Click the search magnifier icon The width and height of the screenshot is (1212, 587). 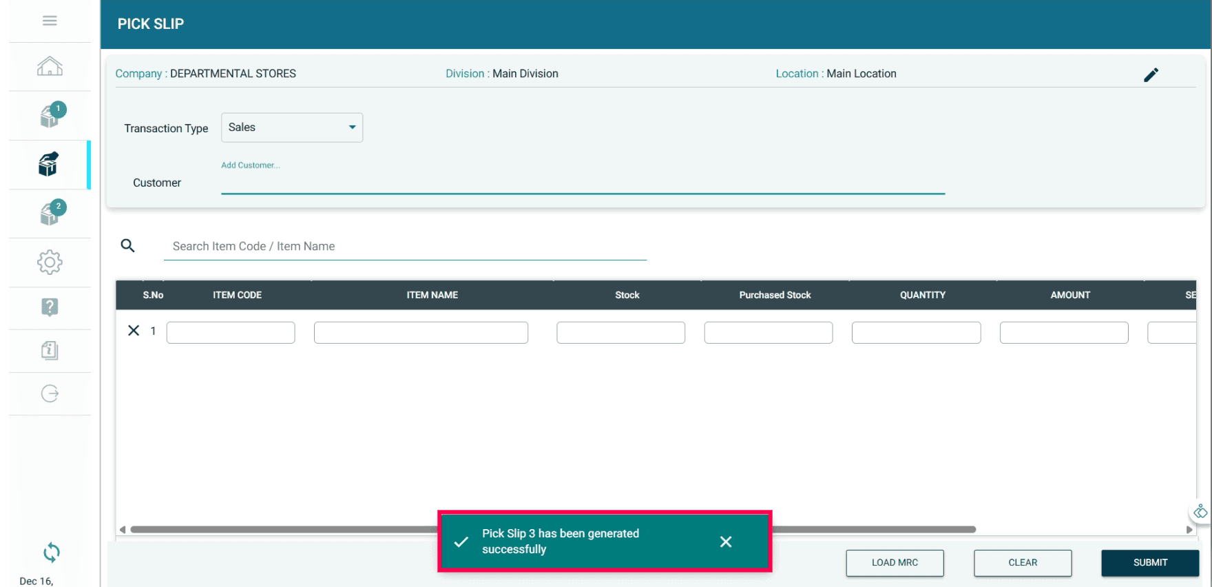[127, 245]
